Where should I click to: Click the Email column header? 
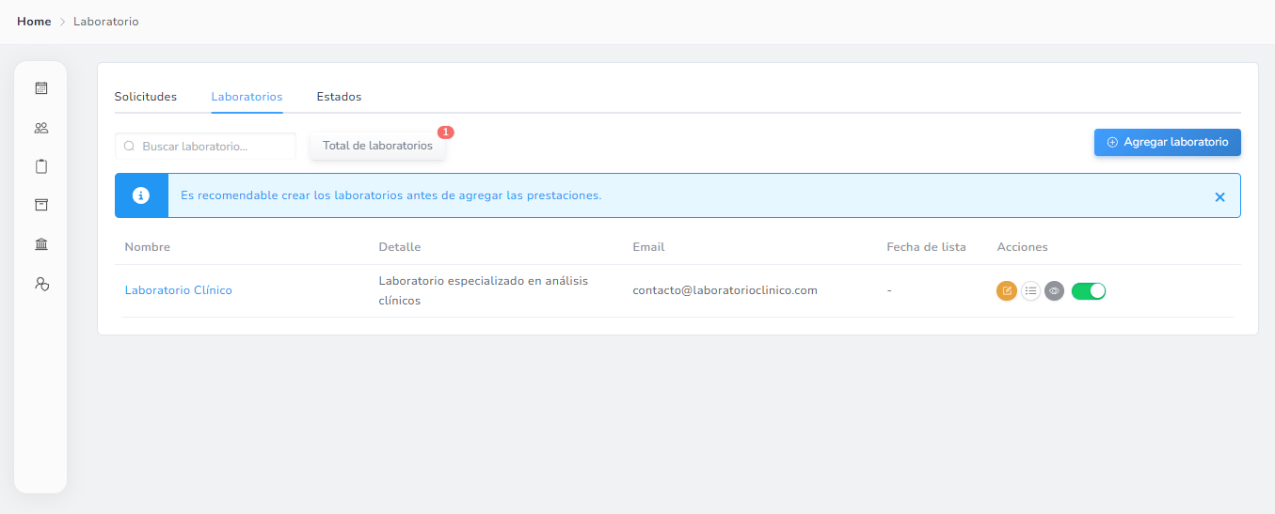click(x=649, y=247)
